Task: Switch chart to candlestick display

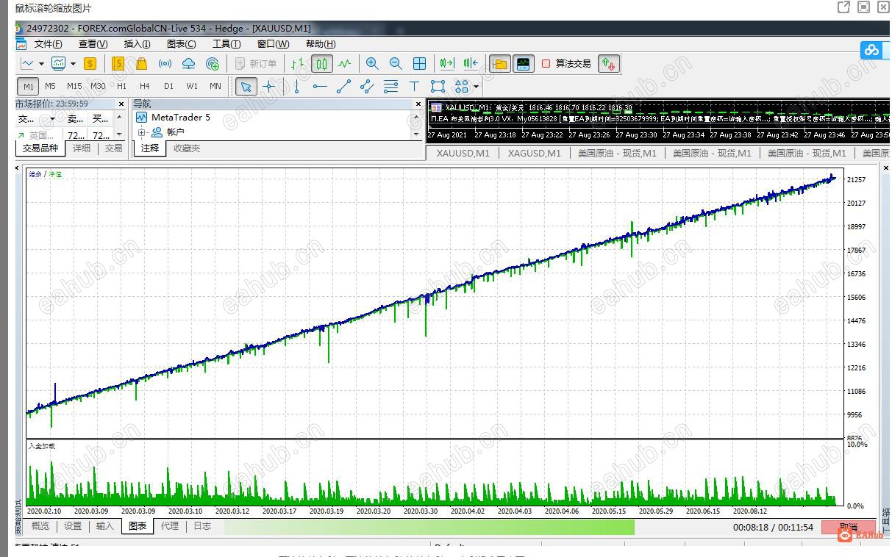Action: (321, 64)
